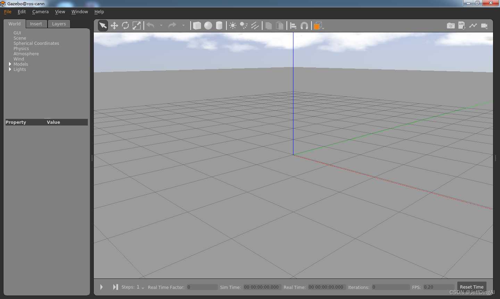500x299 pixels.
Task: Click the redo arrow icon
Action: tap(172, 25)
